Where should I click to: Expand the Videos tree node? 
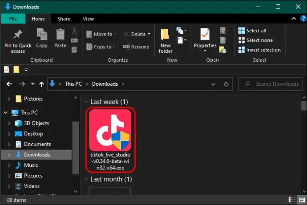pyautogui.click(x=9, y=186)
